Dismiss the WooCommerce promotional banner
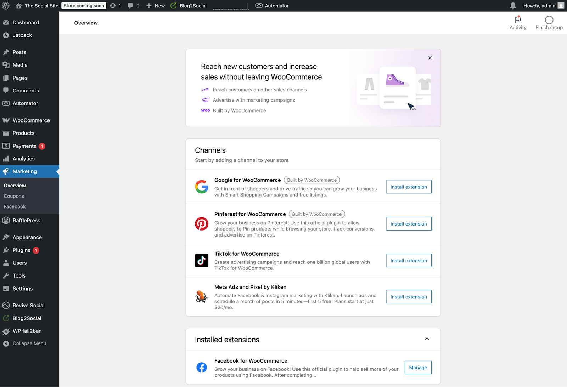The image size is (567, 387). tap(430, 58)
